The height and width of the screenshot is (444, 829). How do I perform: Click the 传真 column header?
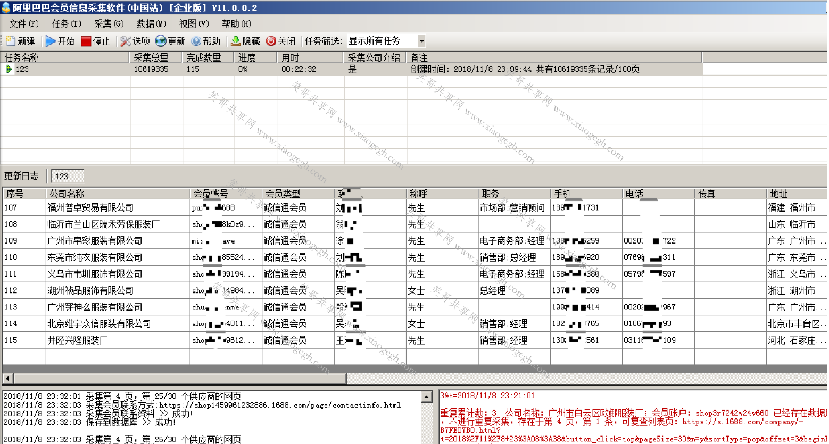[730, 194]
